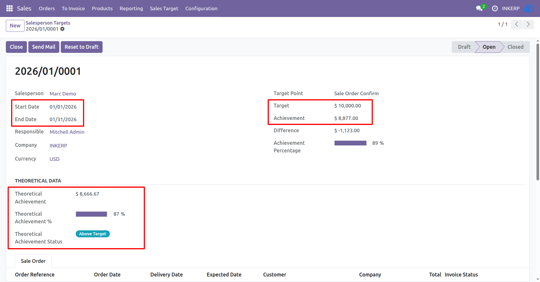
Task: Open the Products menu
Action: 102,8
